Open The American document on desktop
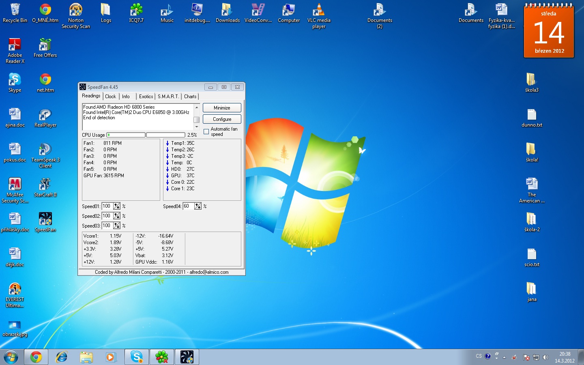Screen dimensions: 584x365 532,190
